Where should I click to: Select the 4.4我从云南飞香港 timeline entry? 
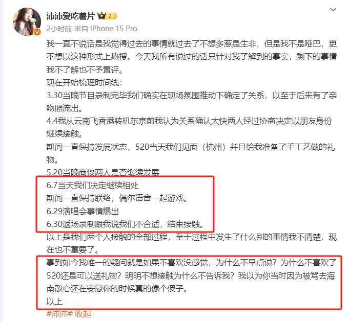point(189,127)
